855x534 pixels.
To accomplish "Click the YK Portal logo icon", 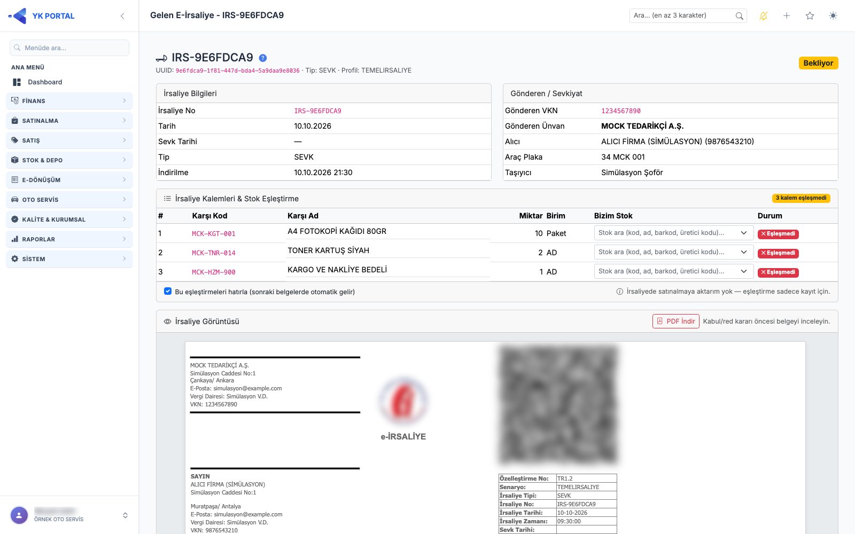I will [18, 16].
